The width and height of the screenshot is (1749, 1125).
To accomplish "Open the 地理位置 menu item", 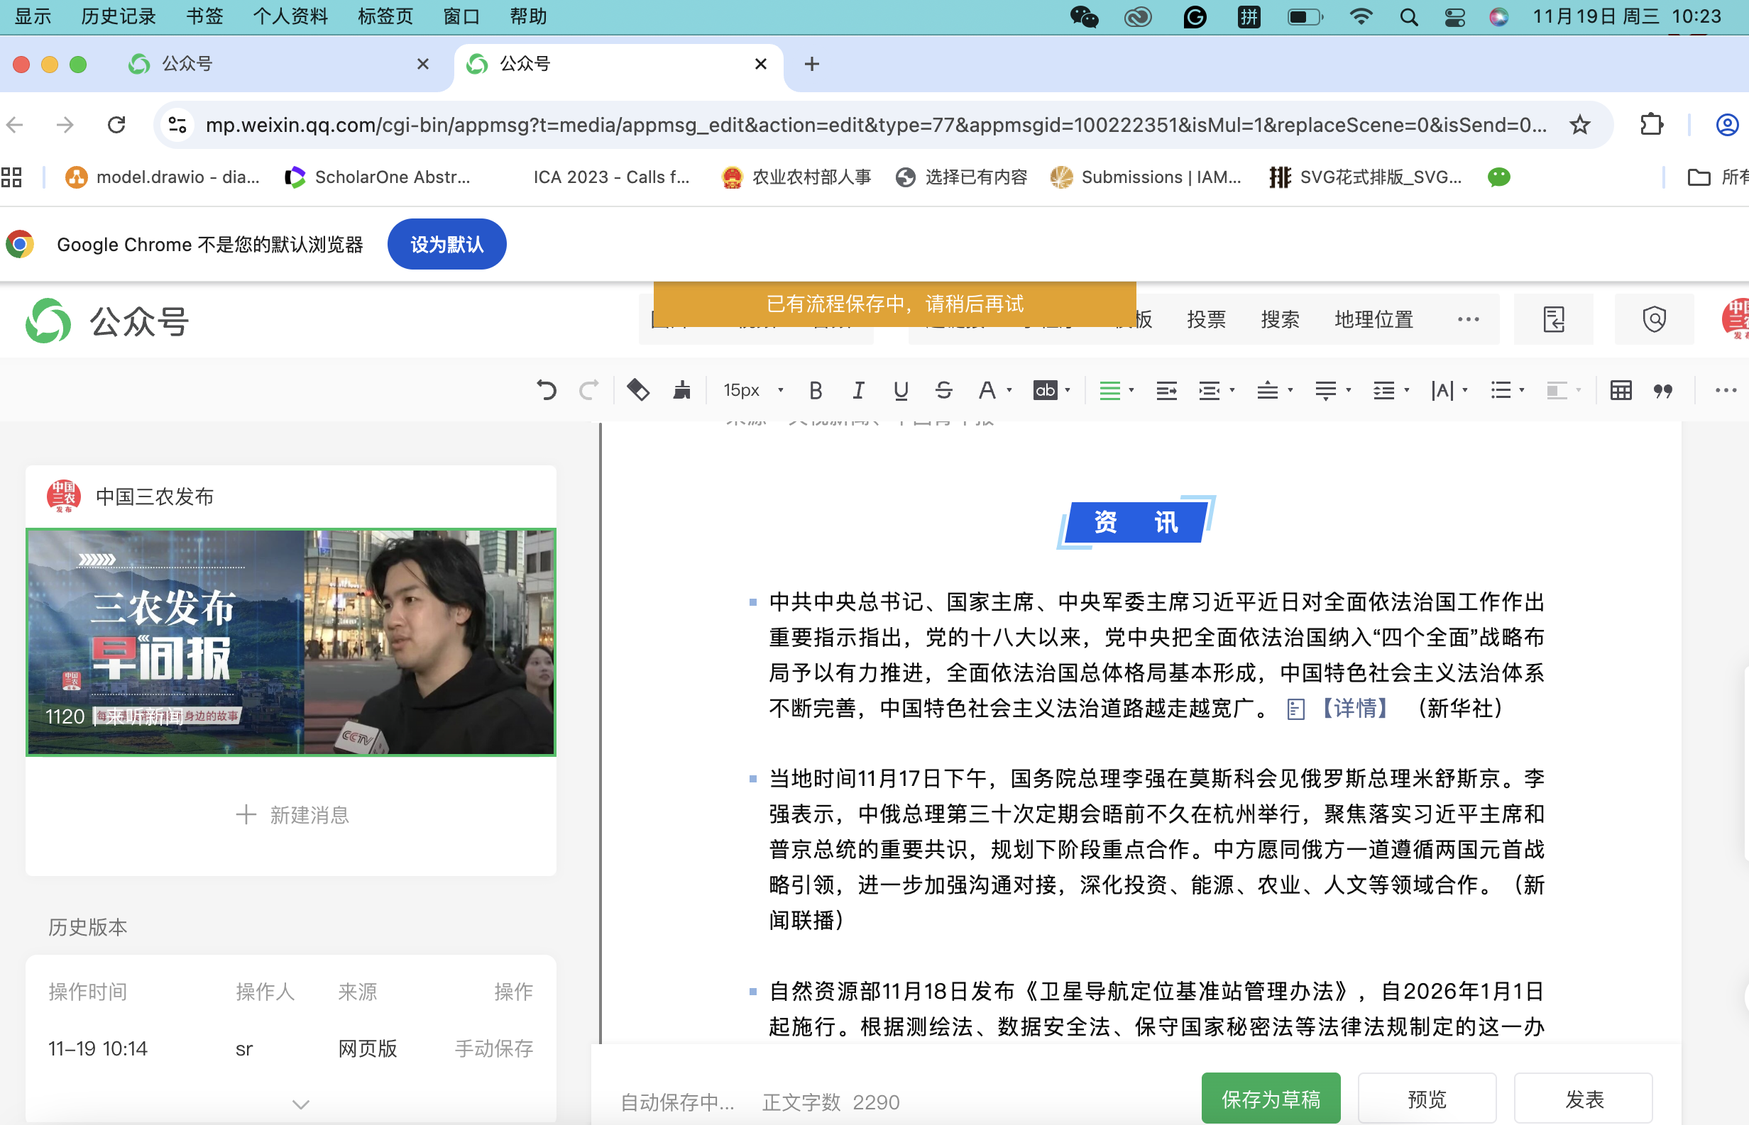I will pos(1373,319).
